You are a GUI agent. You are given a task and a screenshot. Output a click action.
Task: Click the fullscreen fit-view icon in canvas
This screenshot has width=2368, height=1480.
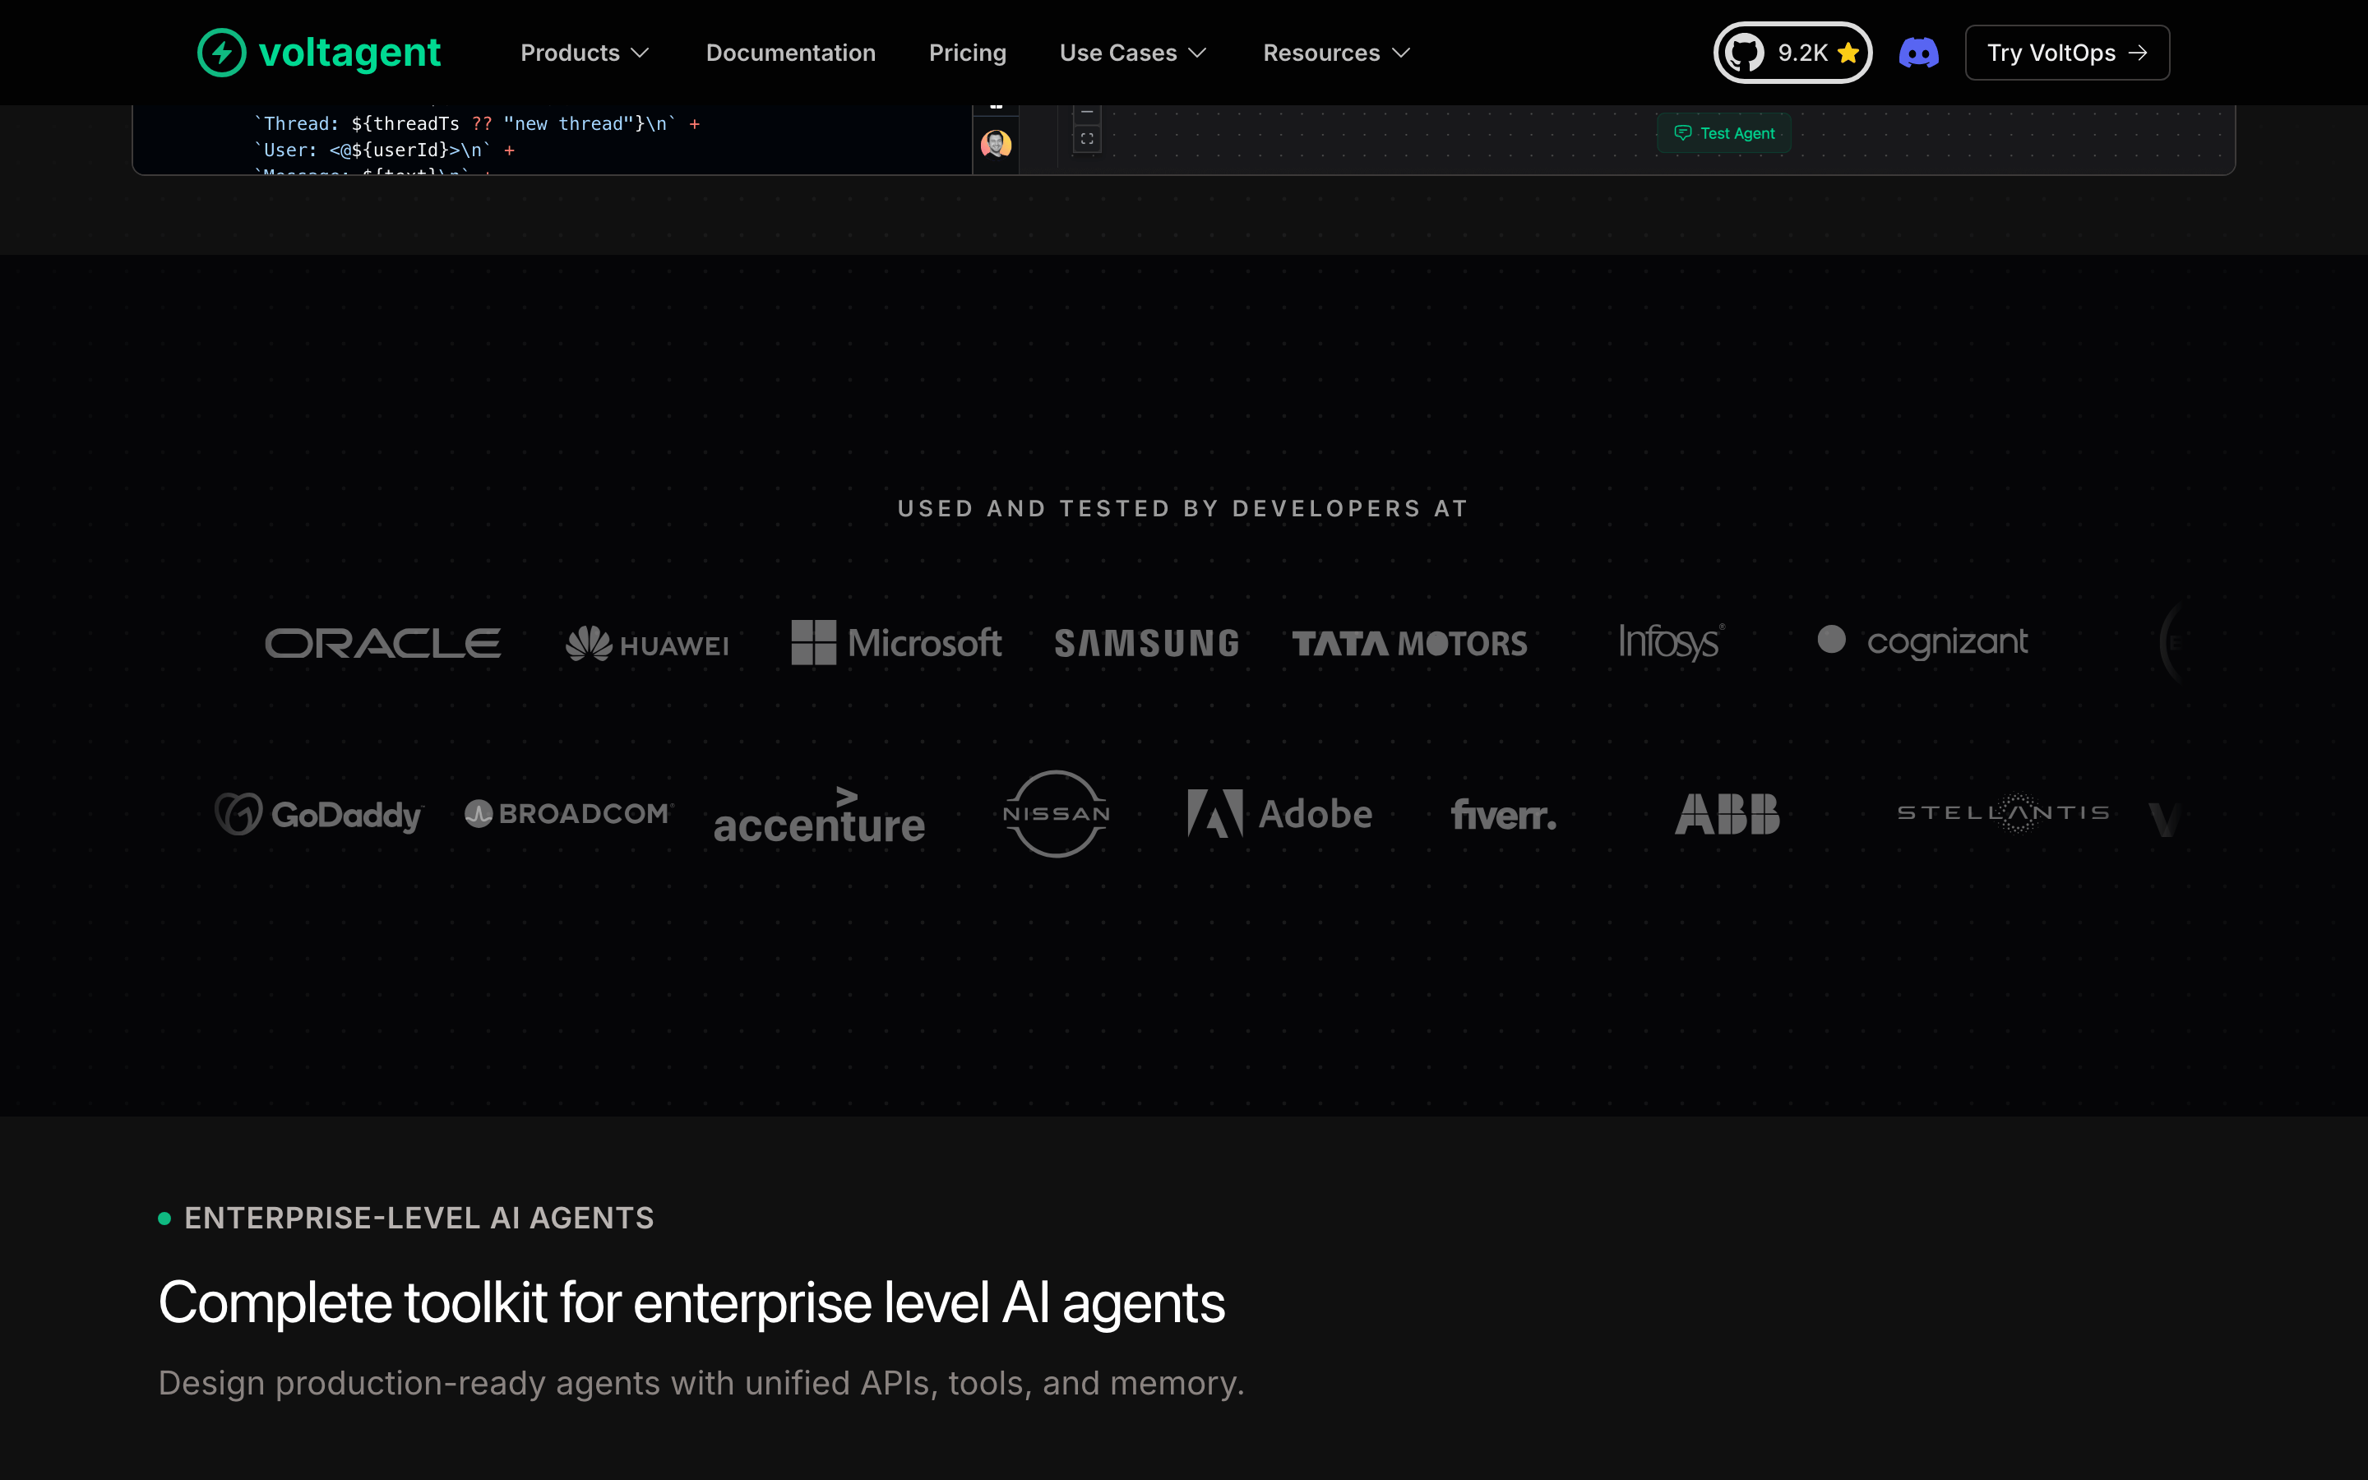click(x=1087, y=139)
